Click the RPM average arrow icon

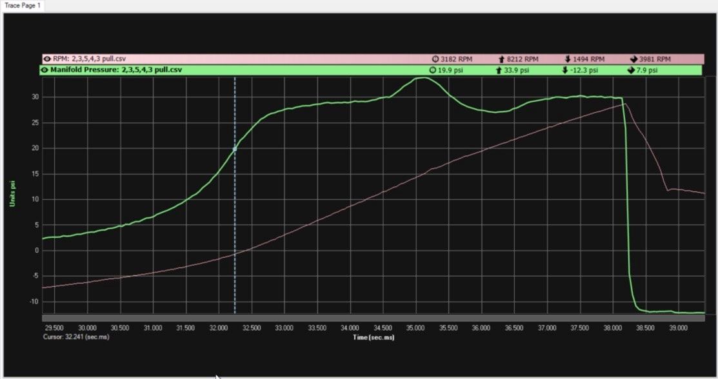[633, 59]
